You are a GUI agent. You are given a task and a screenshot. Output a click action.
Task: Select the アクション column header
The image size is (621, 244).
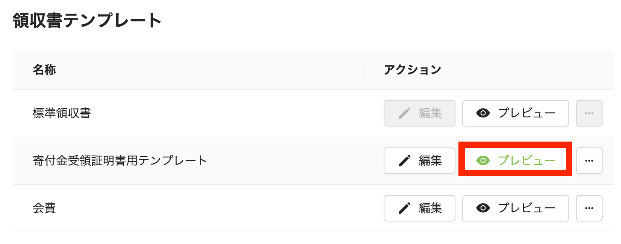412,70
